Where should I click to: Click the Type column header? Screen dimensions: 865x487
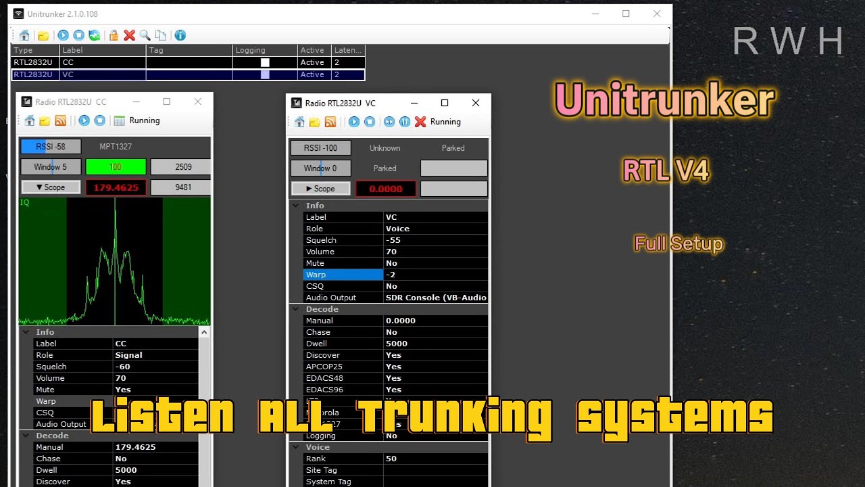point(35,50)
